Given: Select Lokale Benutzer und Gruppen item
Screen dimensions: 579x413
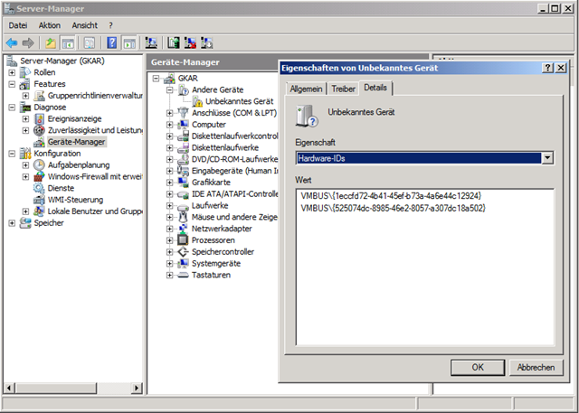Looking at the screenshot, I should click(x=95, y=211).
